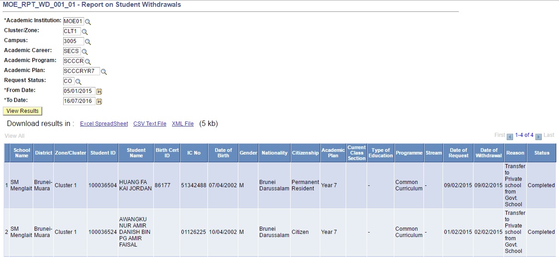
Task: Sort by District column header
Action: [44, 153]
